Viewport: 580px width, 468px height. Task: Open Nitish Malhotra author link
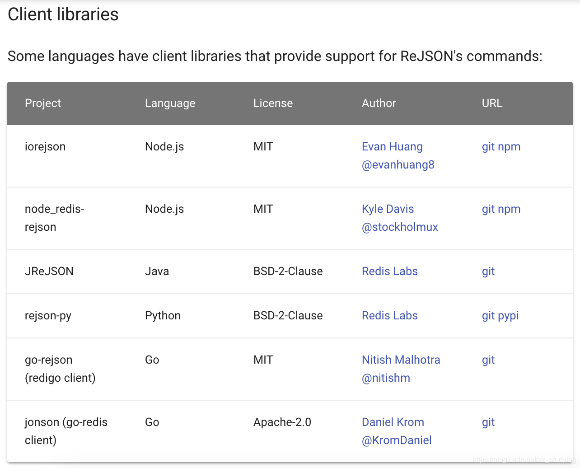click(x=401, y=360)
